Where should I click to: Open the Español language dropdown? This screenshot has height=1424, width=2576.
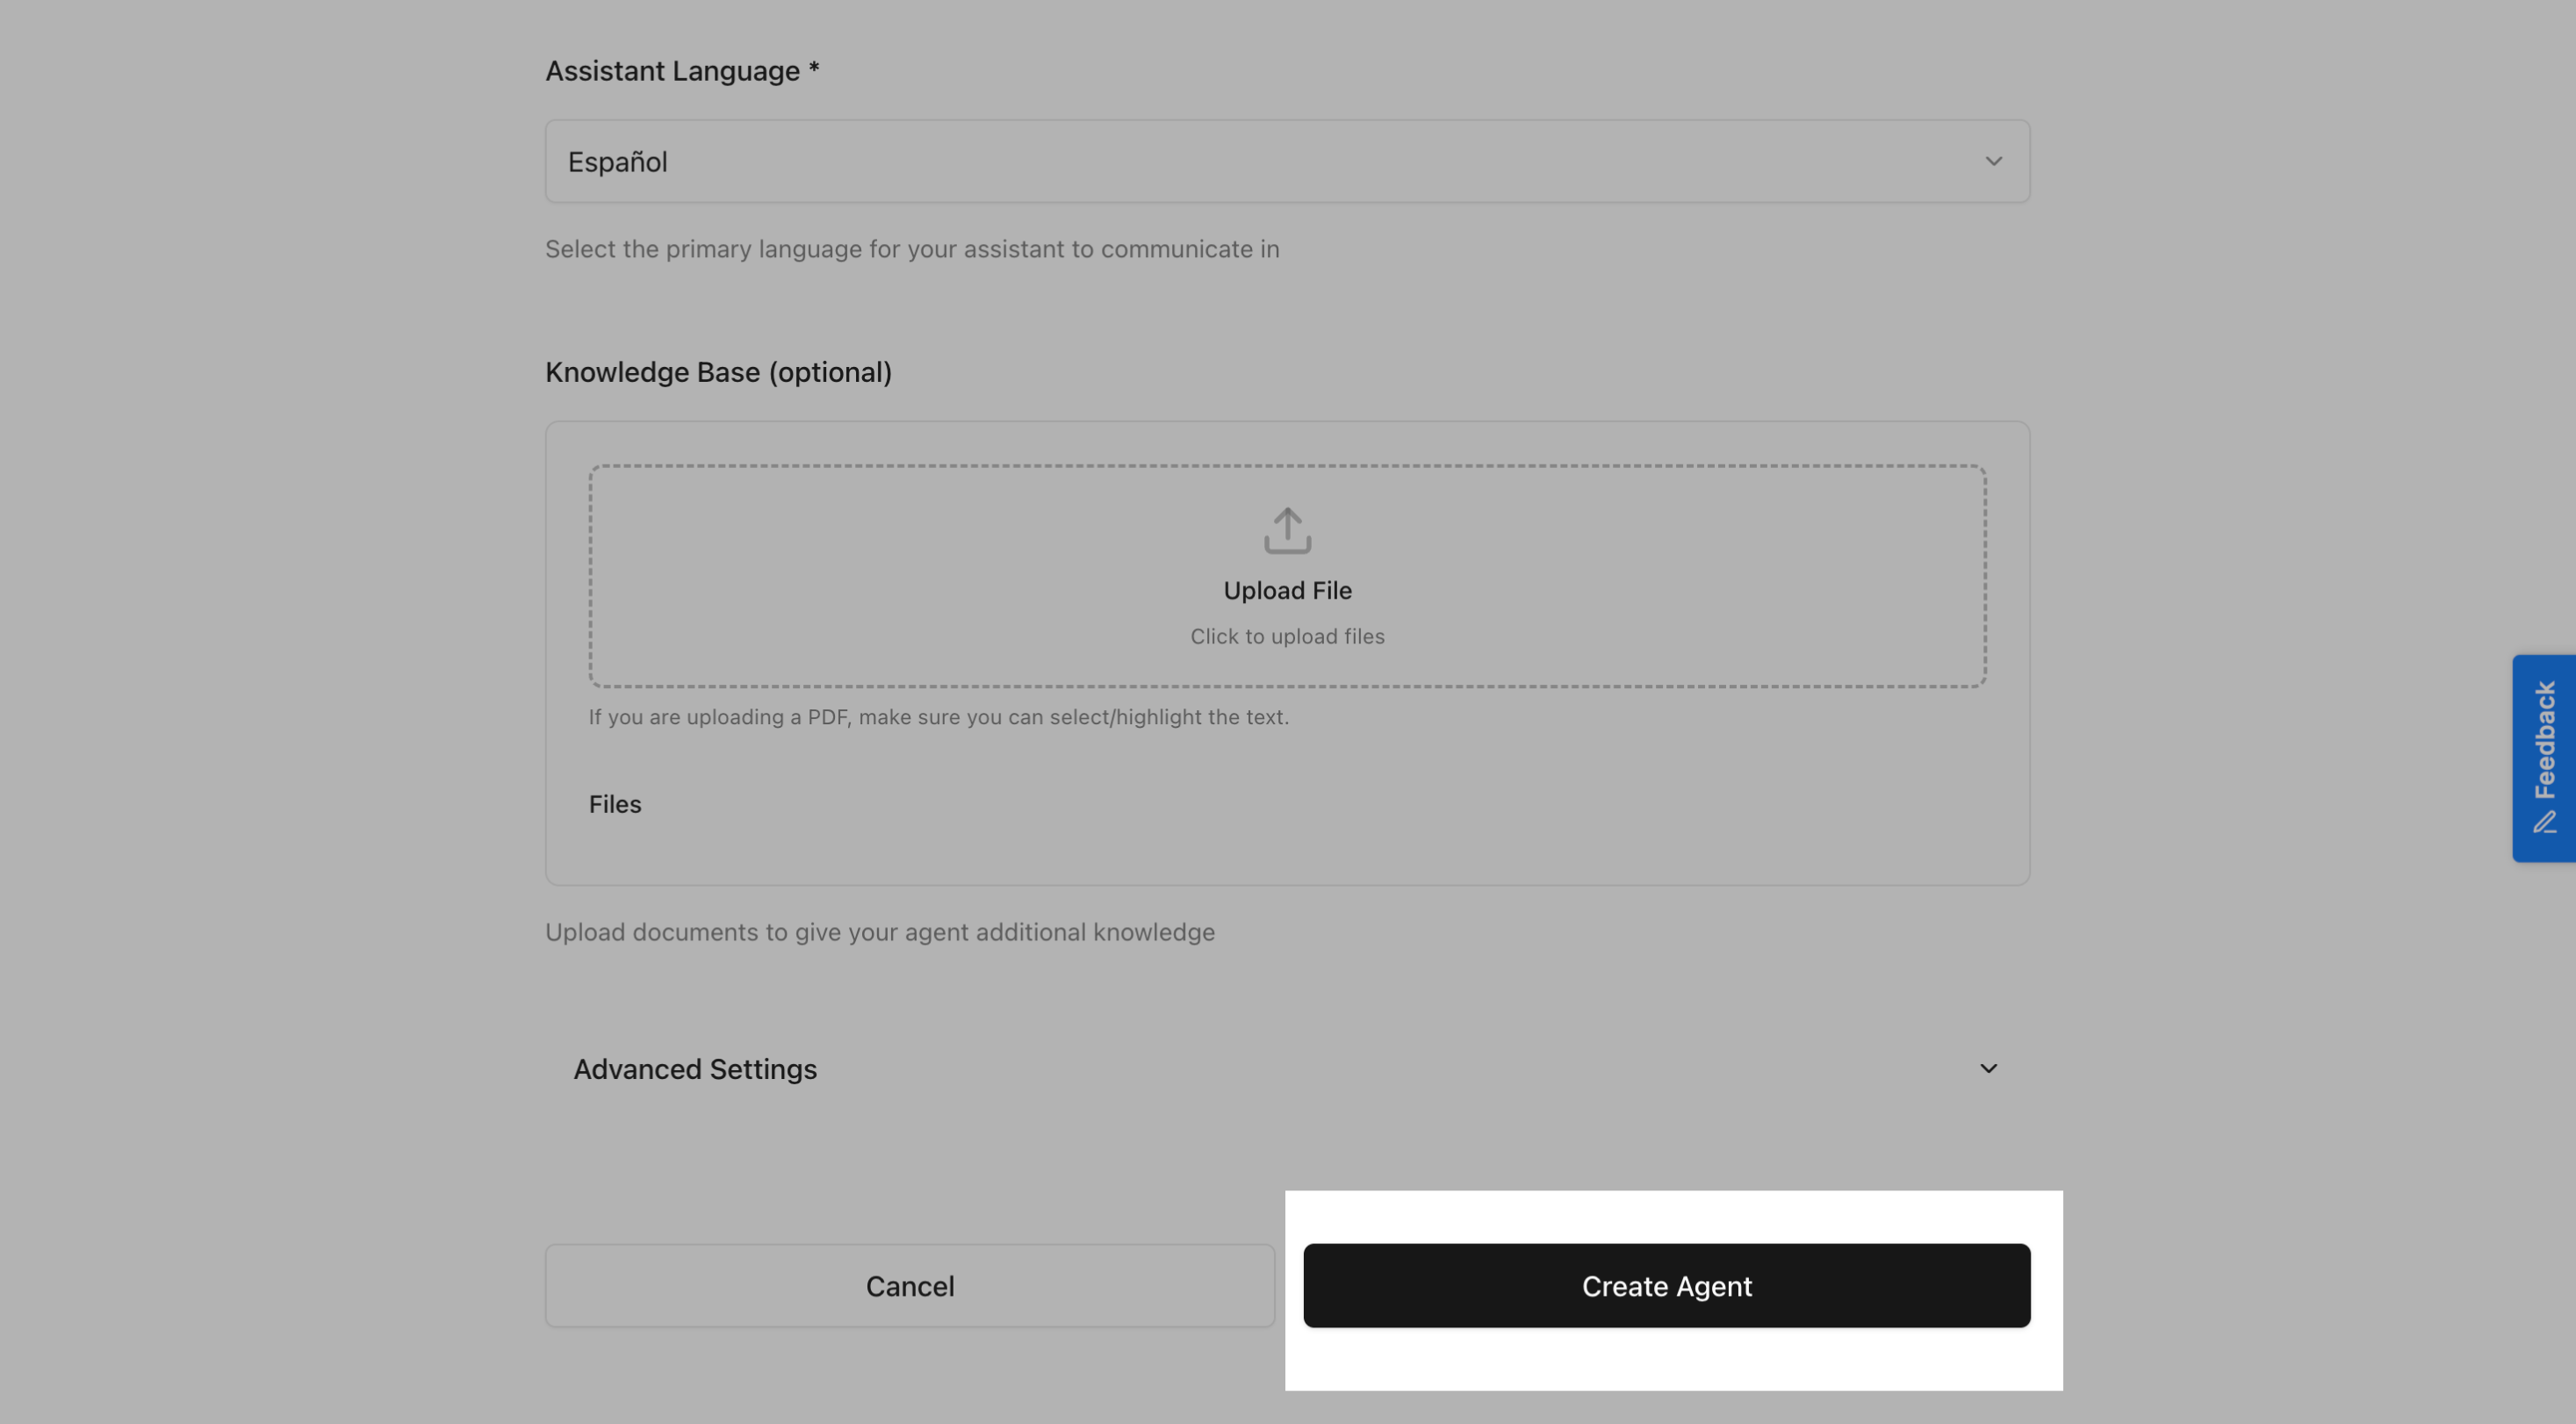pyautogui.click(x=1286, y=160)
